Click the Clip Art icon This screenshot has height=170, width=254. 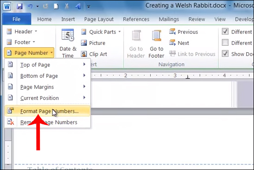coord(84,54)
